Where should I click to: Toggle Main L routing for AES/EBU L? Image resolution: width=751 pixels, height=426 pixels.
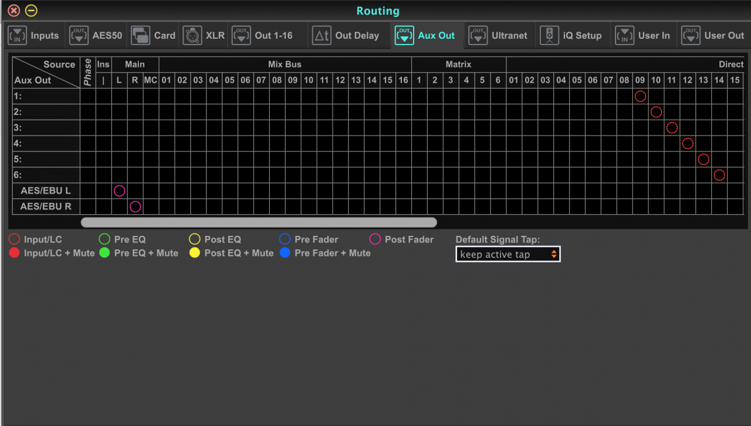pos(119,191)
